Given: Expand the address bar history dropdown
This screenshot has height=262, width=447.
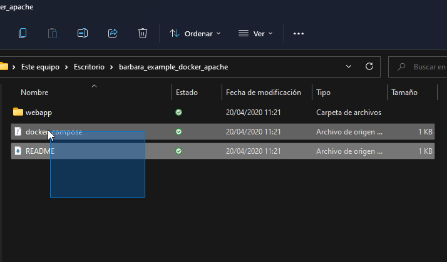Looking at the screenshot, I should (x=348, y=67).
